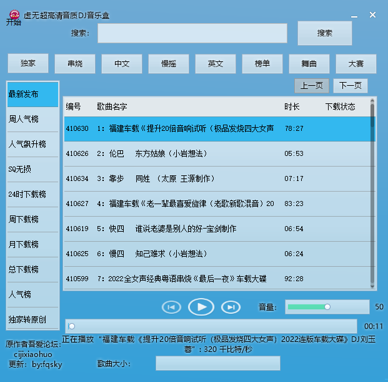Viewport: 388px width, 382px height.
Task: Show the SQ无损 lossless list
Action: [32, 169]
